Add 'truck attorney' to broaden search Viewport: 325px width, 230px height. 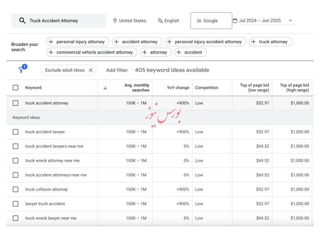point(270,42)
